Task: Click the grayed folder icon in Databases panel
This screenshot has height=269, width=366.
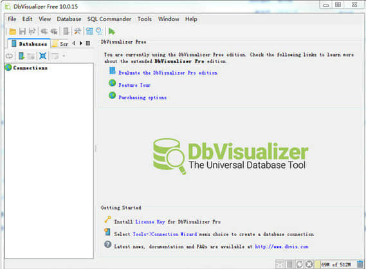Action: (31, 56)
